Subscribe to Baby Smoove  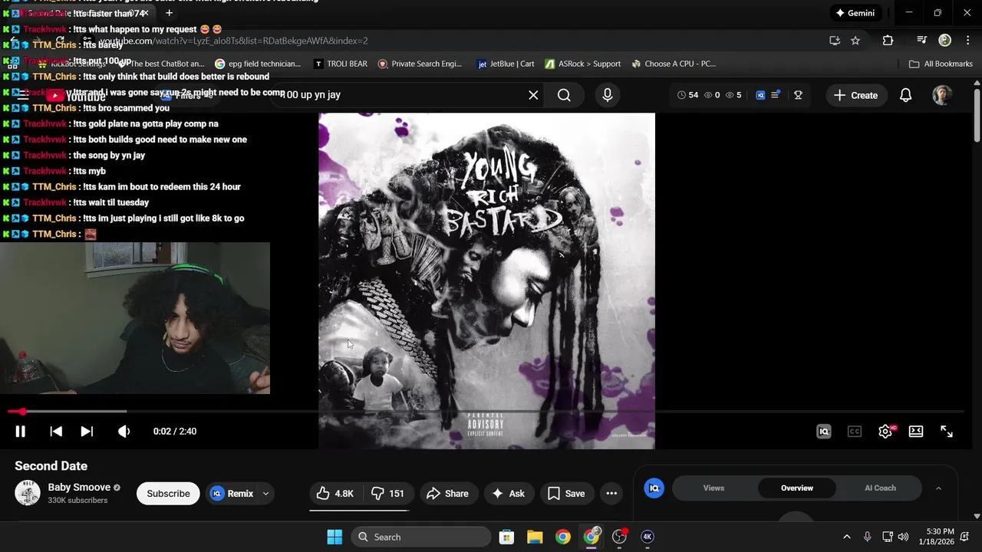168,494
